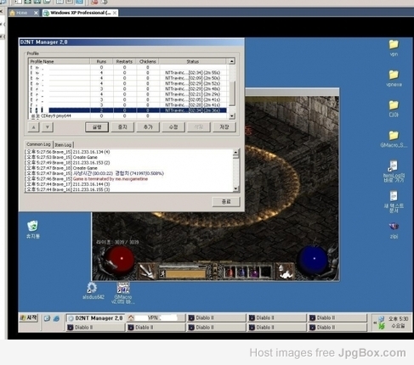Click the VPN taskbar button
This screenshot has width=414, height=365.
click(156, 318)
